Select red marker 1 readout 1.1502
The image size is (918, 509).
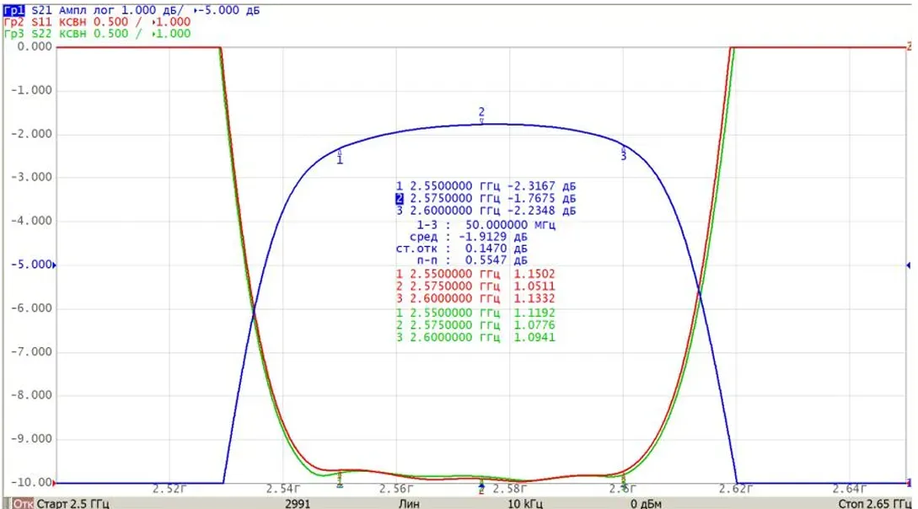coord(475,274)
